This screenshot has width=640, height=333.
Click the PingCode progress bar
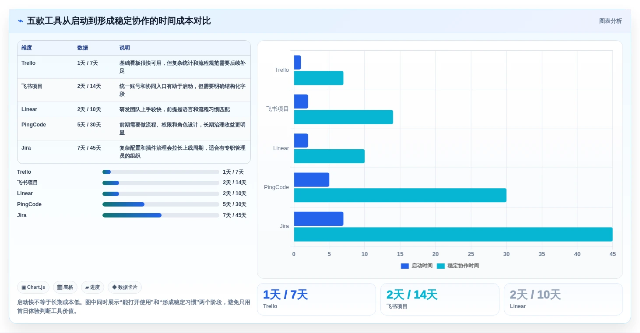(161, 204)
